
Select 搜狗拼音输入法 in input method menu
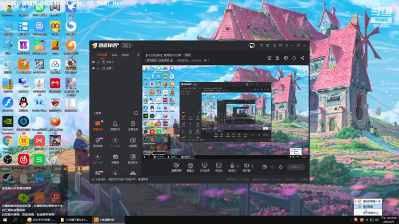coord(368,201)
